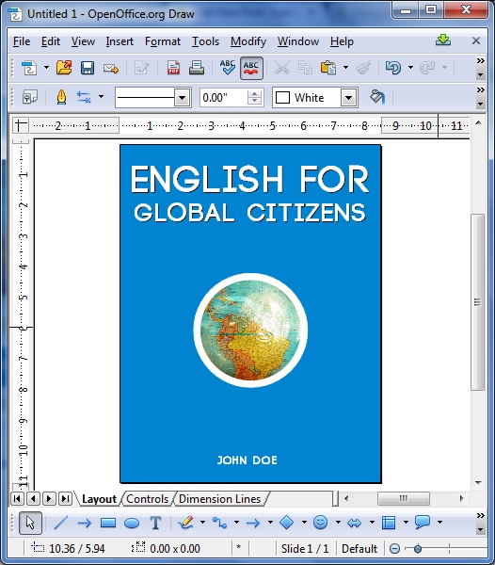The height and width of the screenshot is (565, 495).
Task: Click the Export as PDF icon
Action: tap(173, 68)
